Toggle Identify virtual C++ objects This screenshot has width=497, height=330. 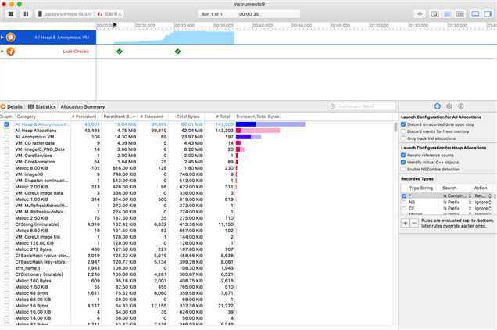(x=403, y=162)
